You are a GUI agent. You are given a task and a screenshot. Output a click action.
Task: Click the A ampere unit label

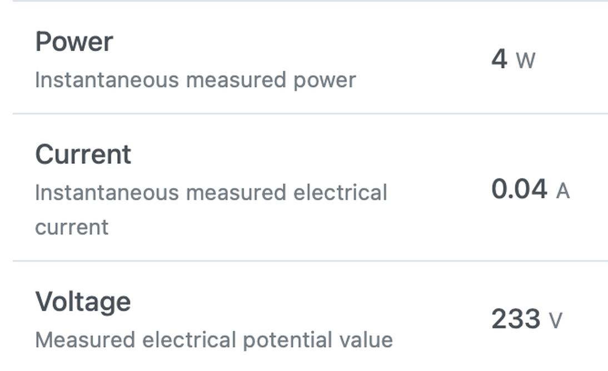(562, 190)
